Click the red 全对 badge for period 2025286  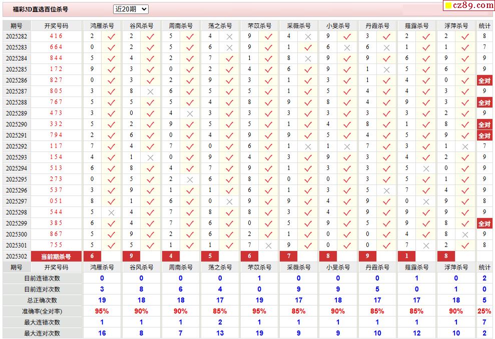click(484, 80)
